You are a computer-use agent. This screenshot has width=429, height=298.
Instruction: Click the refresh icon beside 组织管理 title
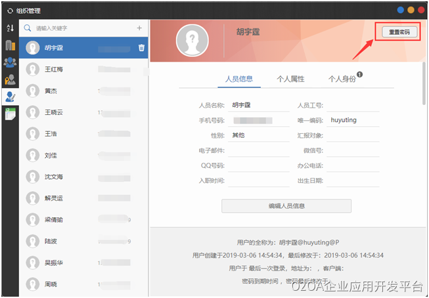tap(10, 10)
